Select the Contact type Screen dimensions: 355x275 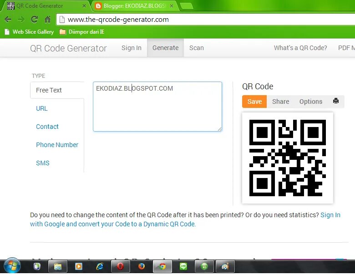coord(47,127)
